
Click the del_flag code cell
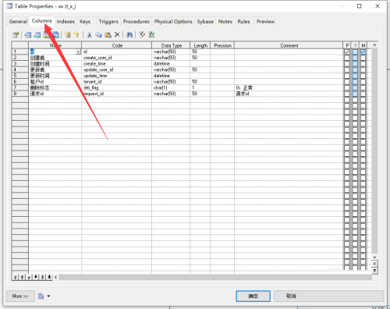(117, 87)
